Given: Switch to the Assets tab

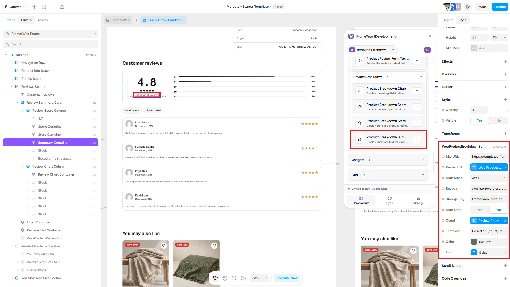Looking at the screenshot, I should tap(43, 20).
